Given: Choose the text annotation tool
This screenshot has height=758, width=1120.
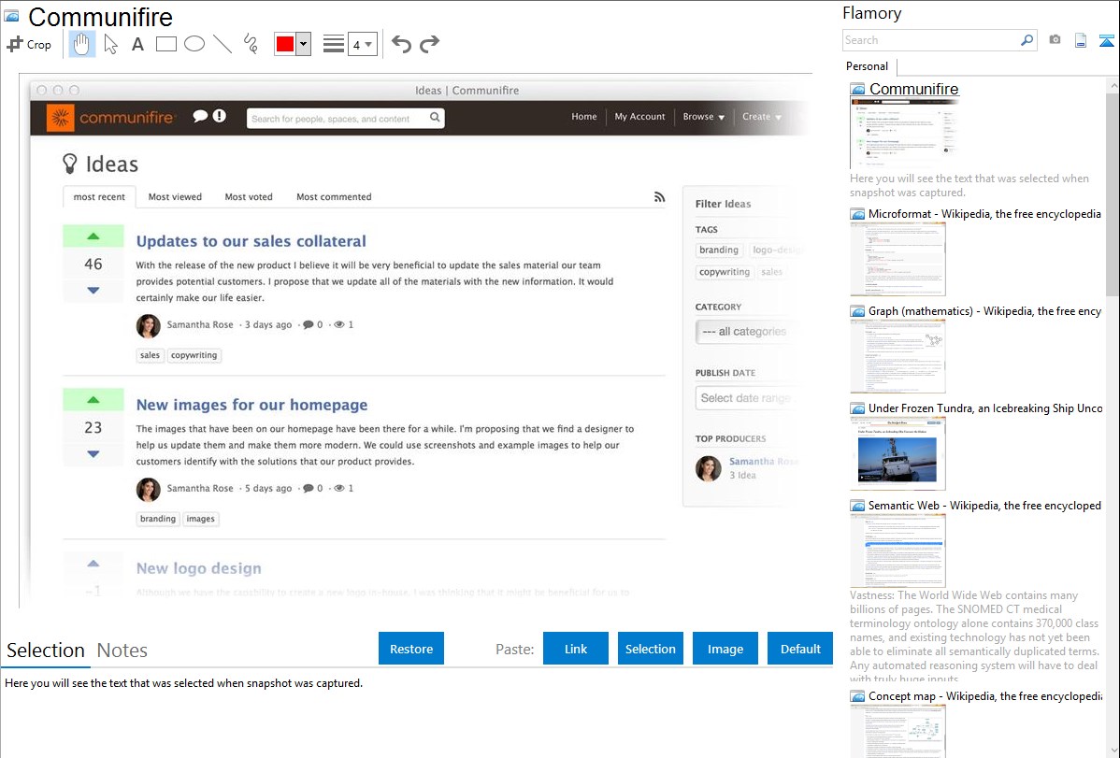Looking at the screenshot, I should click(137, 44).
